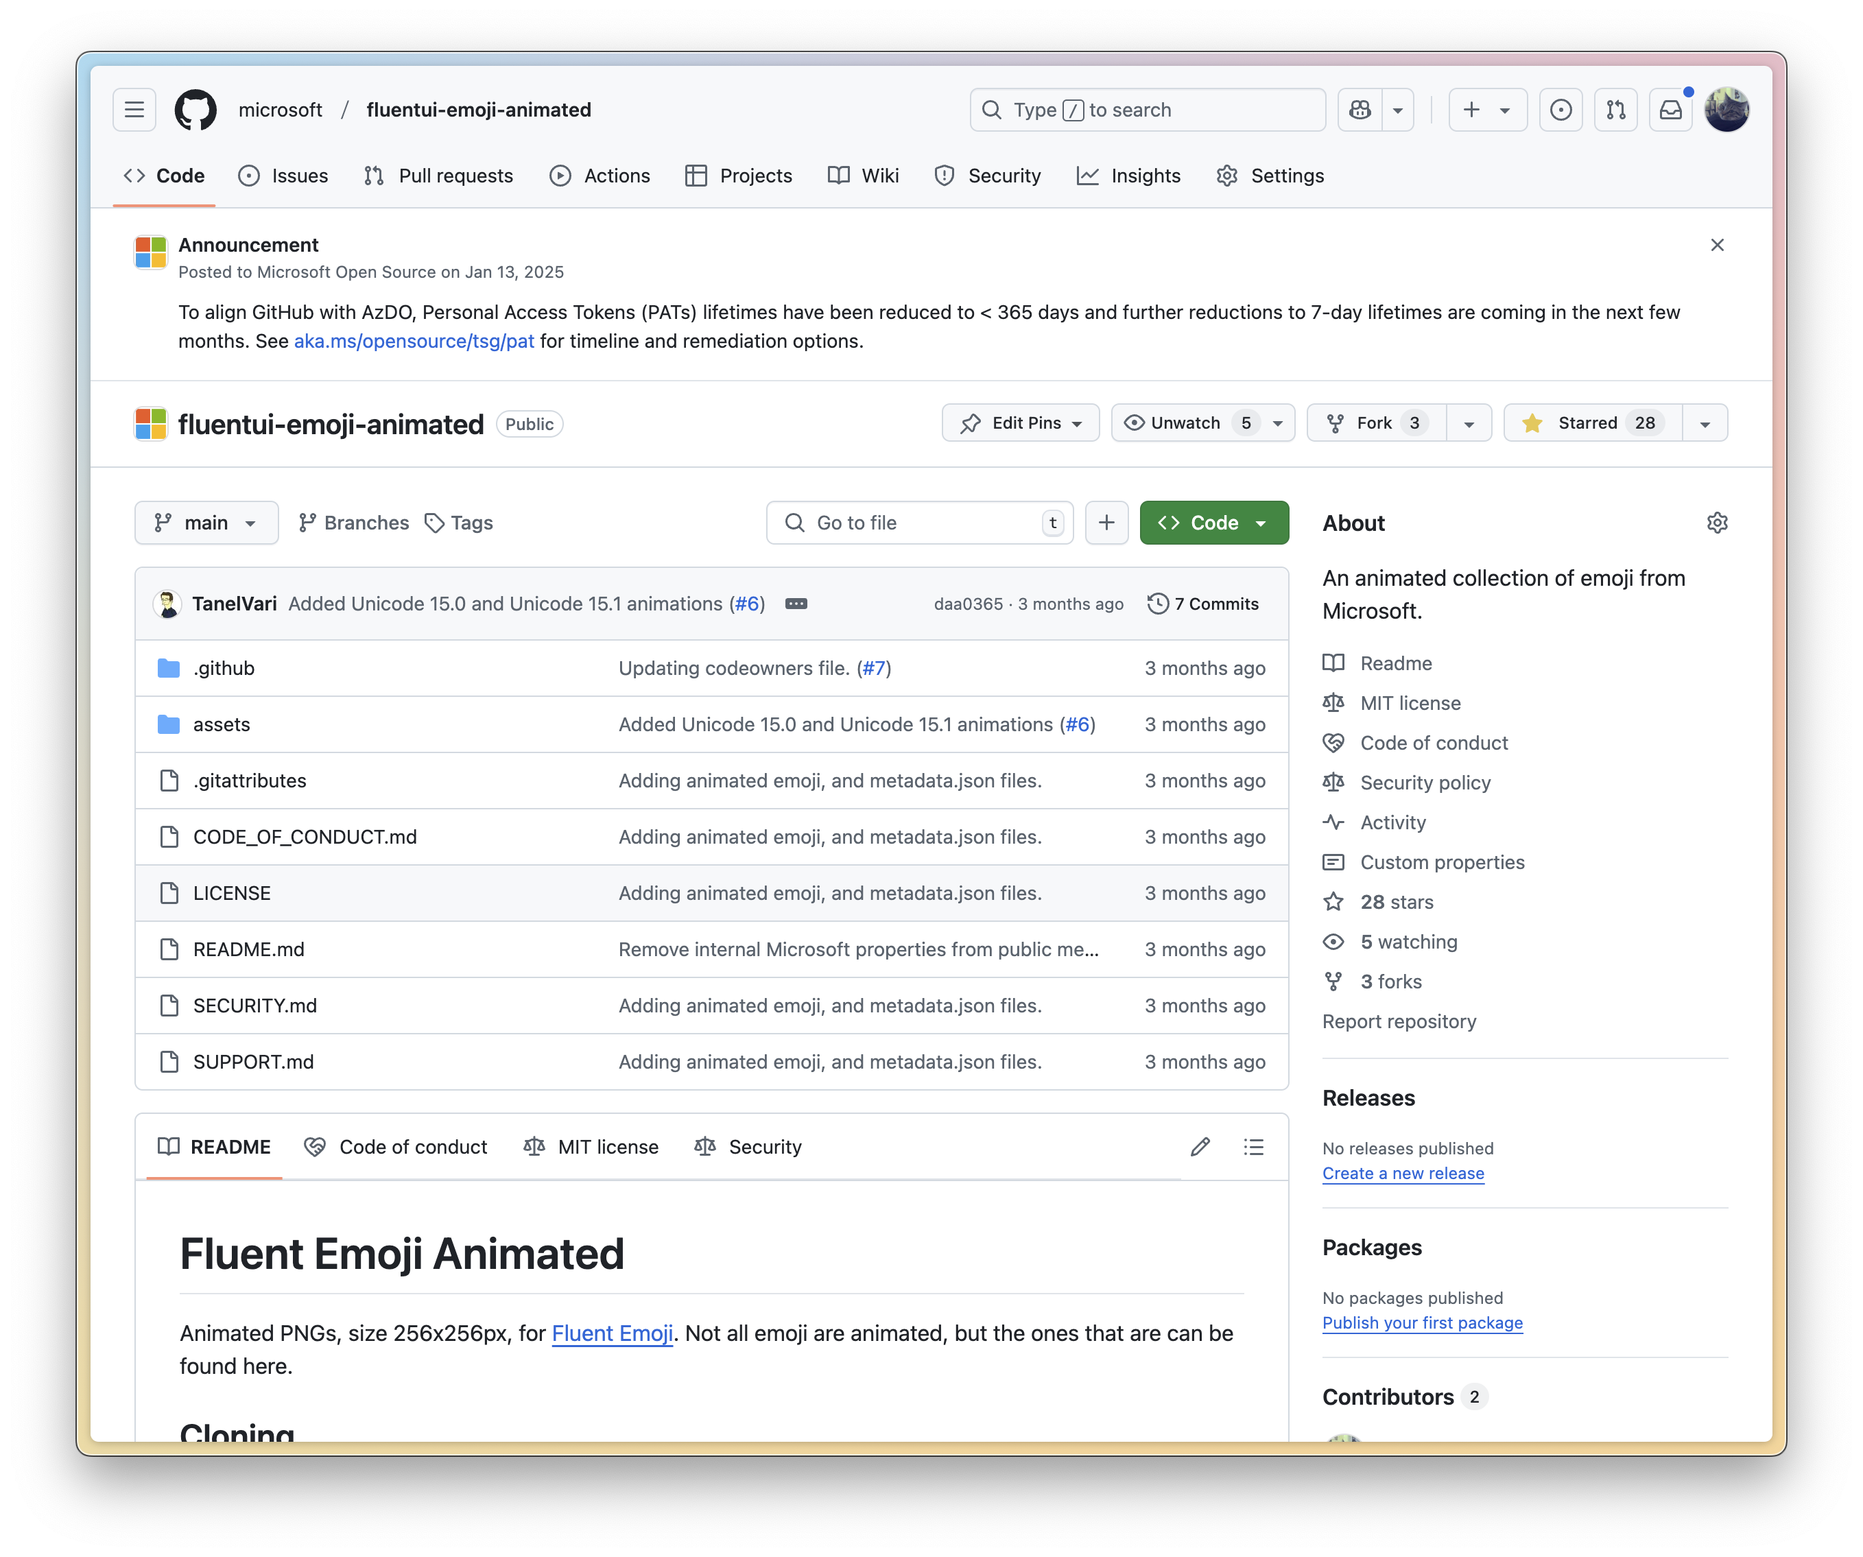Screen dimensions: 1863x1557
Task: Open README.md file
Action: 248,950
